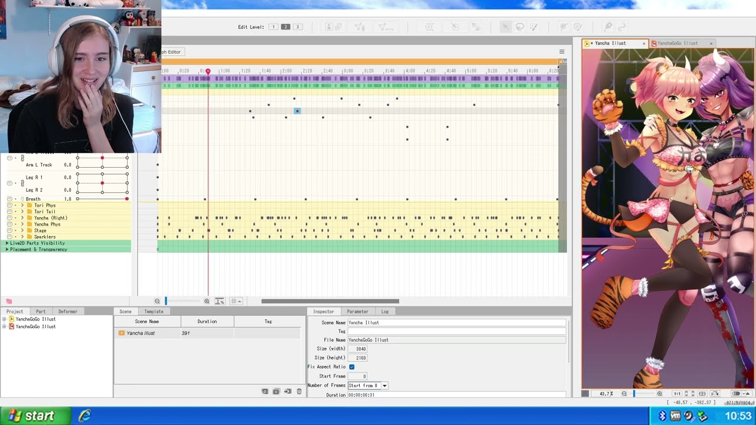
Task: Toggle visibility of Yancha (Right) track
Action: click(9, 218)
